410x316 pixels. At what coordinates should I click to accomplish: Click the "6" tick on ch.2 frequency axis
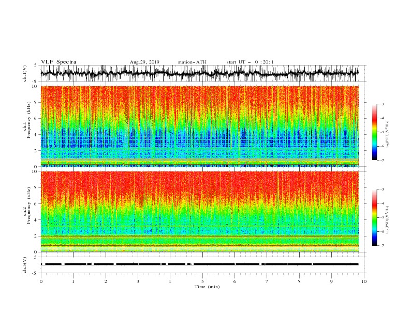tap(37, 204)
